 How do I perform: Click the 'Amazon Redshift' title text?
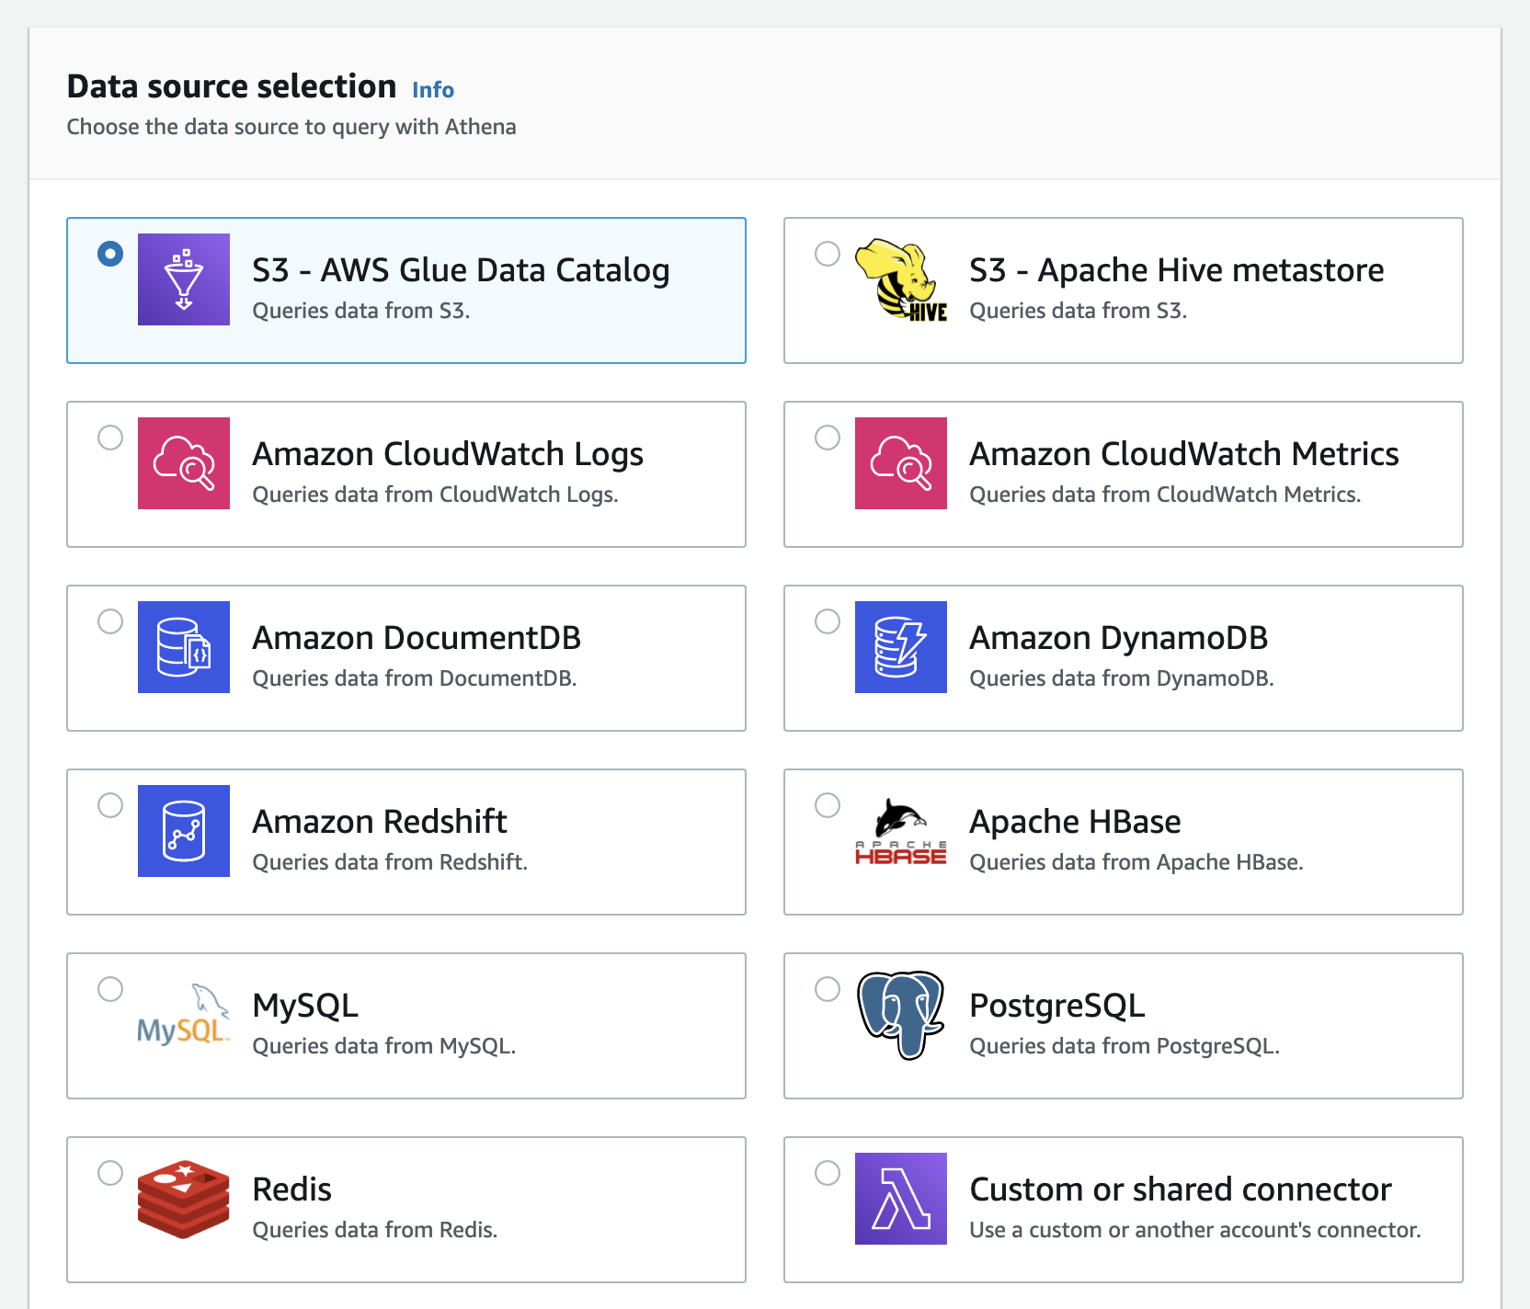point(380,822)
